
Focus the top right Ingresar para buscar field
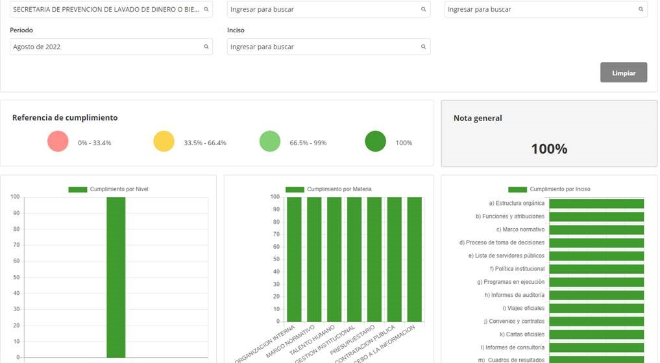click(546, 9)
